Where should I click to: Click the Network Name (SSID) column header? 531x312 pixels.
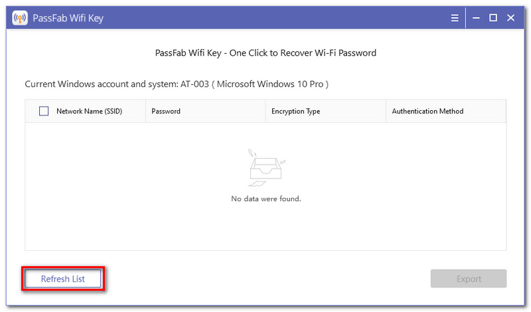(x=89, y=111)
